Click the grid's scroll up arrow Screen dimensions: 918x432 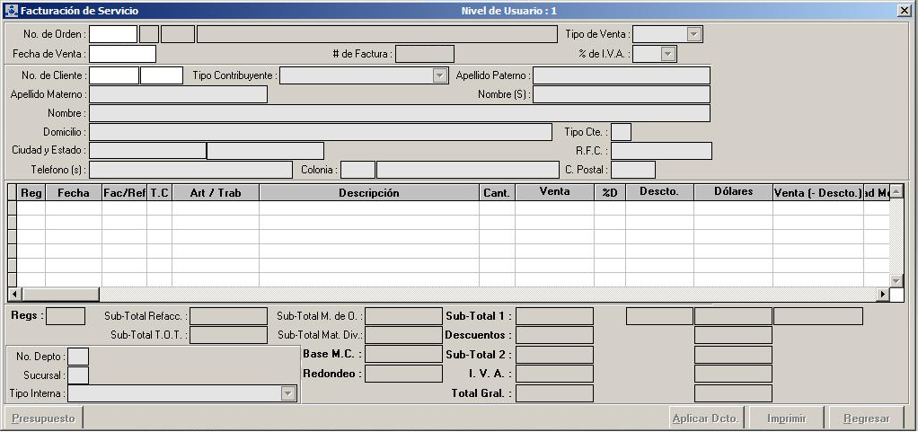click(896, 191)
